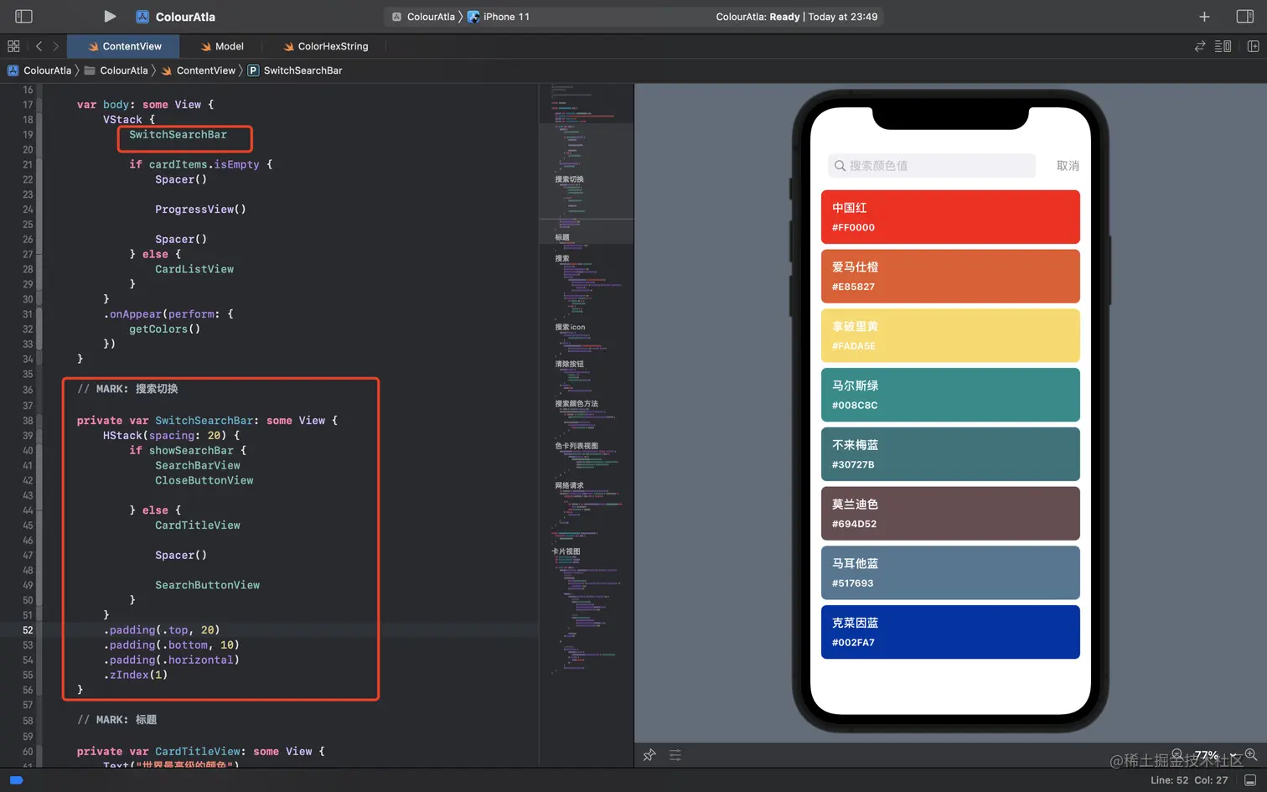
Task: Tap the 取消 cancel button
Action: click(1068, 166)
